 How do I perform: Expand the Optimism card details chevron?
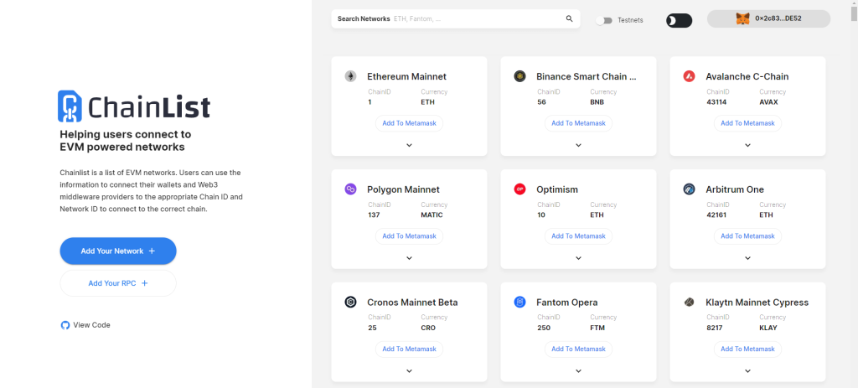tap(578, 258)
